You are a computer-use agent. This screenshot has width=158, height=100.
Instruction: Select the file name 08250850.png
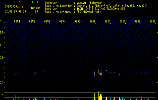(14, 6)
